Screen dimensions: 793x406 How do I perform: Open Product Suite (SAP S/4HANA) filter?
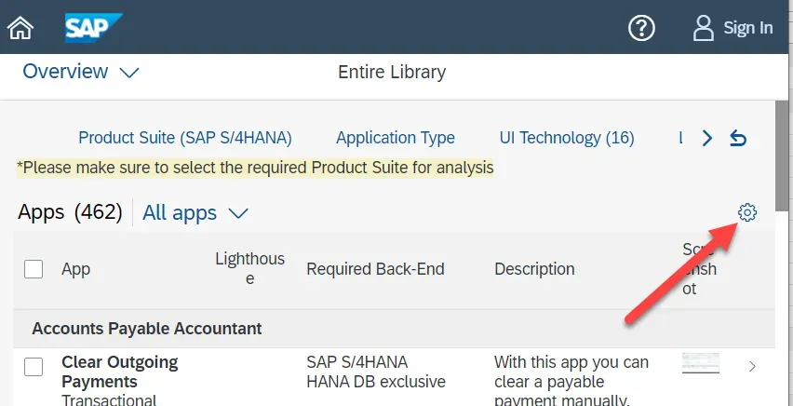pyautogui.click(x=185, y=138)
